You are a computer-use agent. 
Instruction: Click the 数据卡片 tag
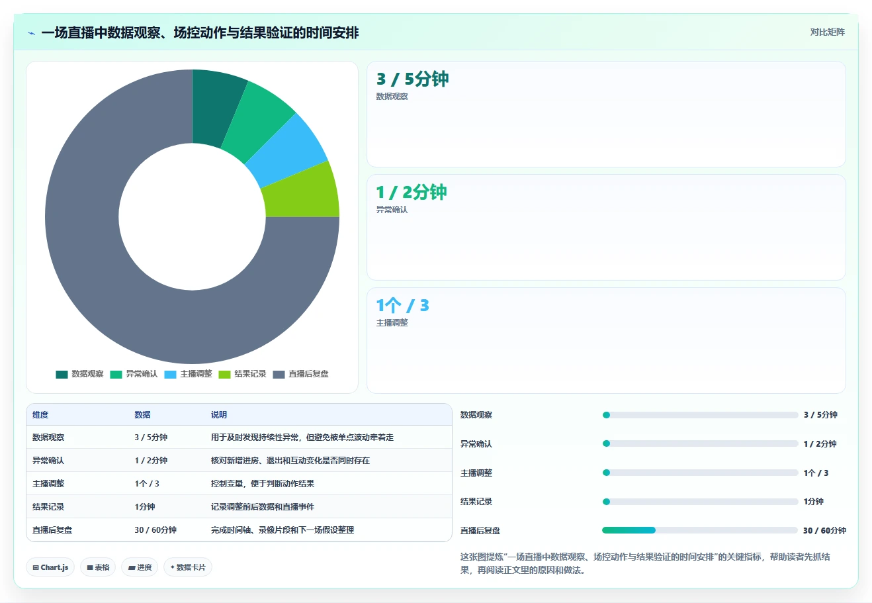tap(188, 567)
